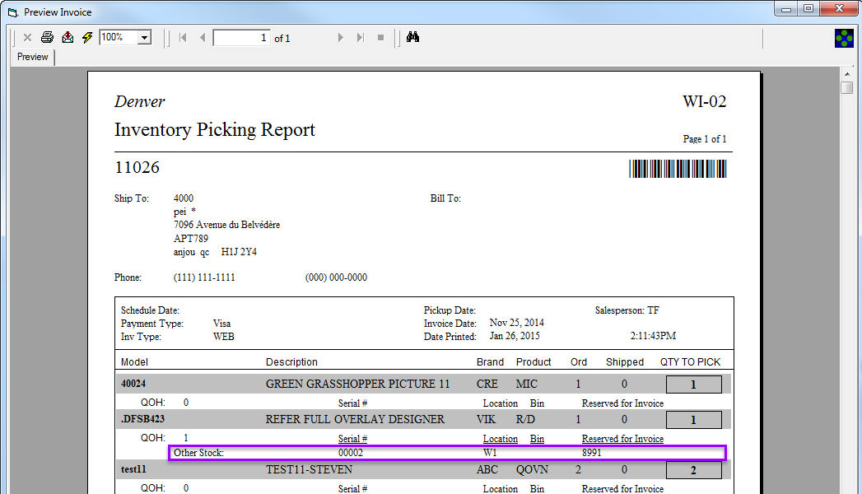862x494 pixels.
Task: Click the Page 1 of 1 label
Action: coord(704,139)
